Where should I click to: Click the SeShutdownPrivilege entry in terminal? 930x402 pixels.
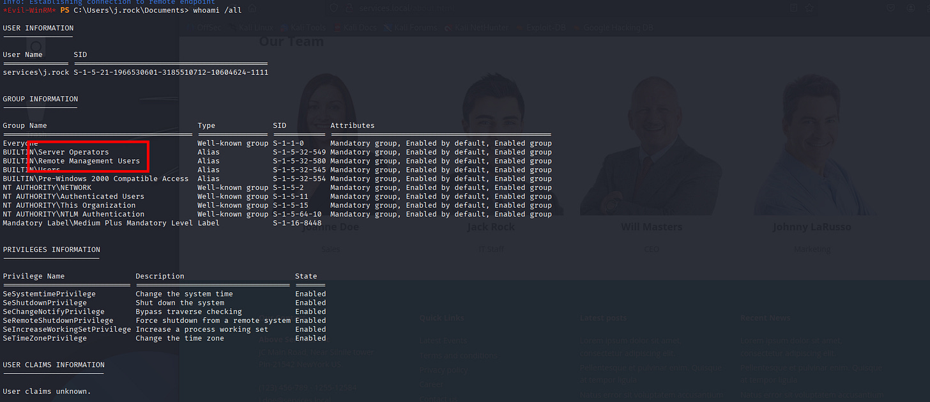point(45,303)
